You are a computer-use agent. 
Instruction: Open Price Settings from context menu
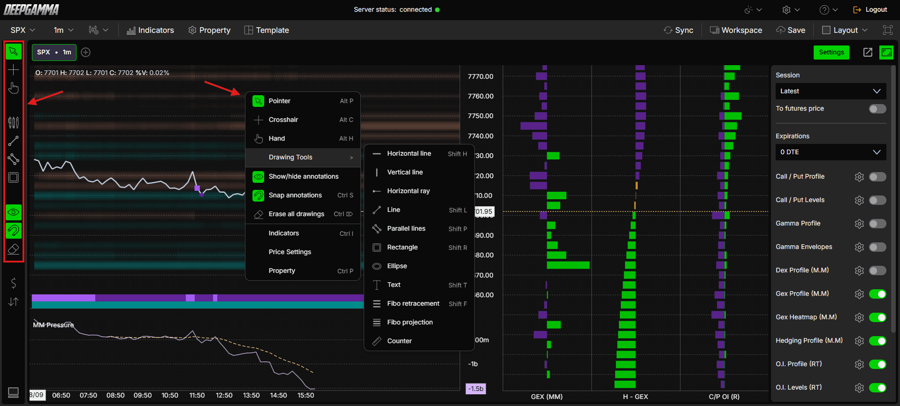[303, 252]
